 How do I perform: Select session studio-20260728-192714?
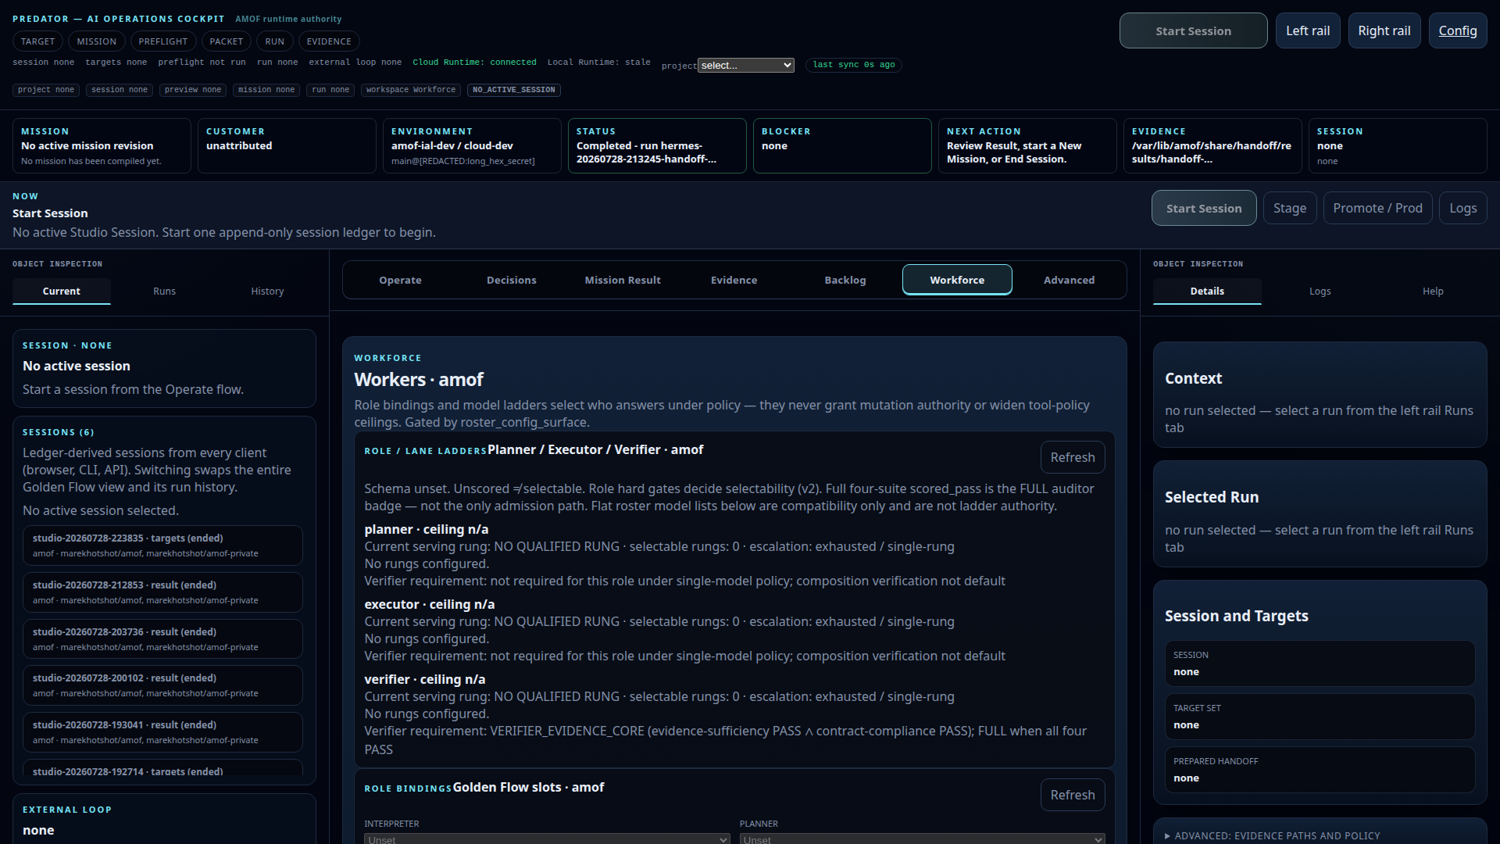(x=162, y=769)
